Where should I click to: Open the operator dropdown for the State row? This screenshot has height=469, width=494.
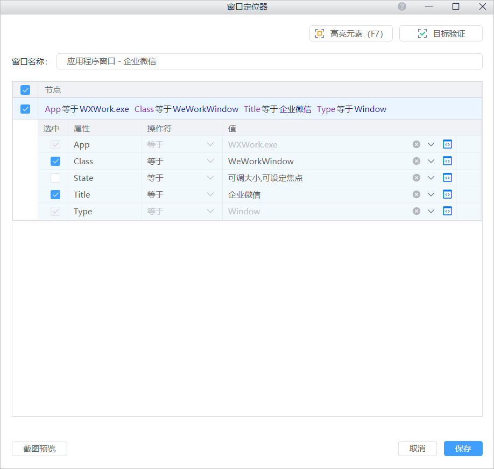pos(181,178)
